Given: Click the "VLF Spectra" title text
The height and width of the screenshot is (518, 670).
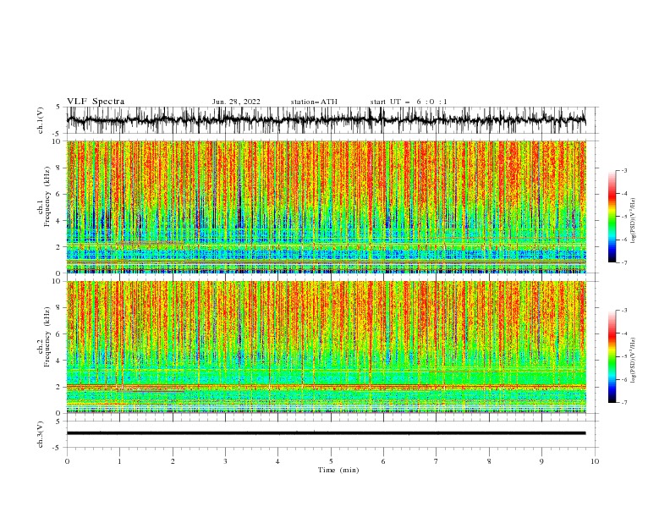Looking at the screenshot, I should pyautogui.click(x=96, y=102).
